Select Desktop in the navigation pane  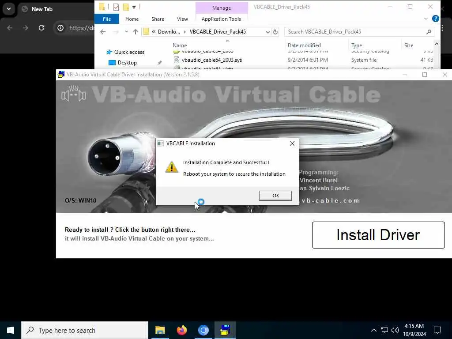(x=127, y=63)
